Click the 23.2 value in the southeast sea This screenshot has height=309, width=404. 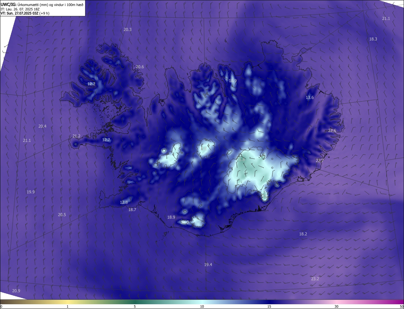pos(315,279)
